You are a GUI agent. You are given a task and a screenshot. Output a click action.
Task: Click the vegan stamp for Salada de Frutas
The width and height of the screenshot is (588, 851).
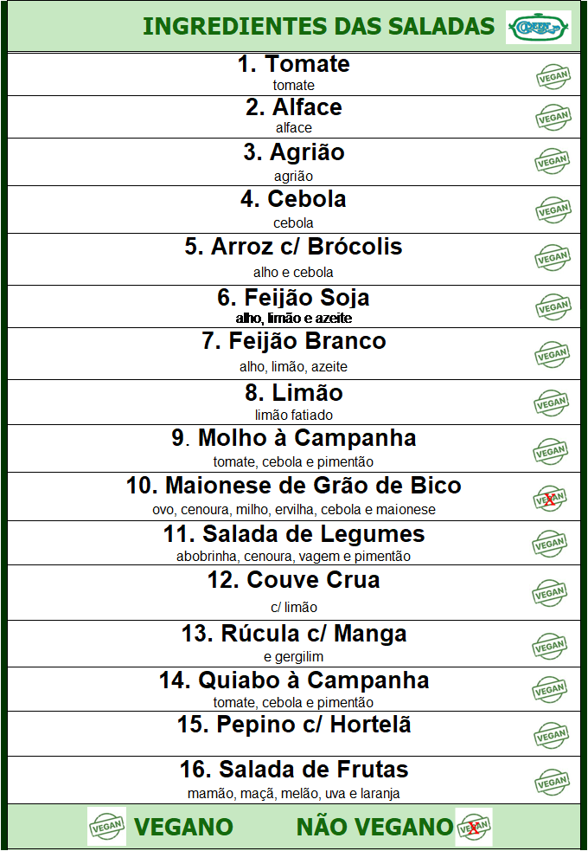[552, 782]
